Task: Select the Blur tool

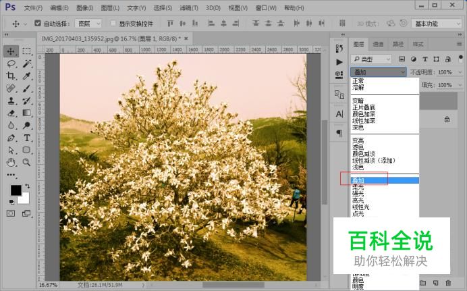Action: [11, 126]
